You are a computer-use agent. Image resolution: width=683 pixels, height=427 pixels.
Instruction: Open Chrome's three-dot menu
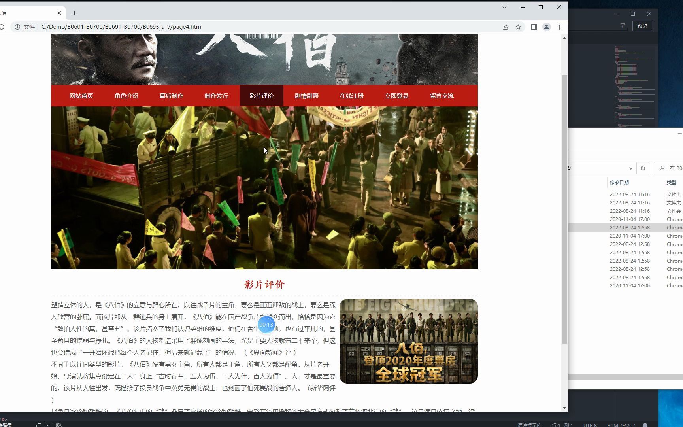pos(559,27)
